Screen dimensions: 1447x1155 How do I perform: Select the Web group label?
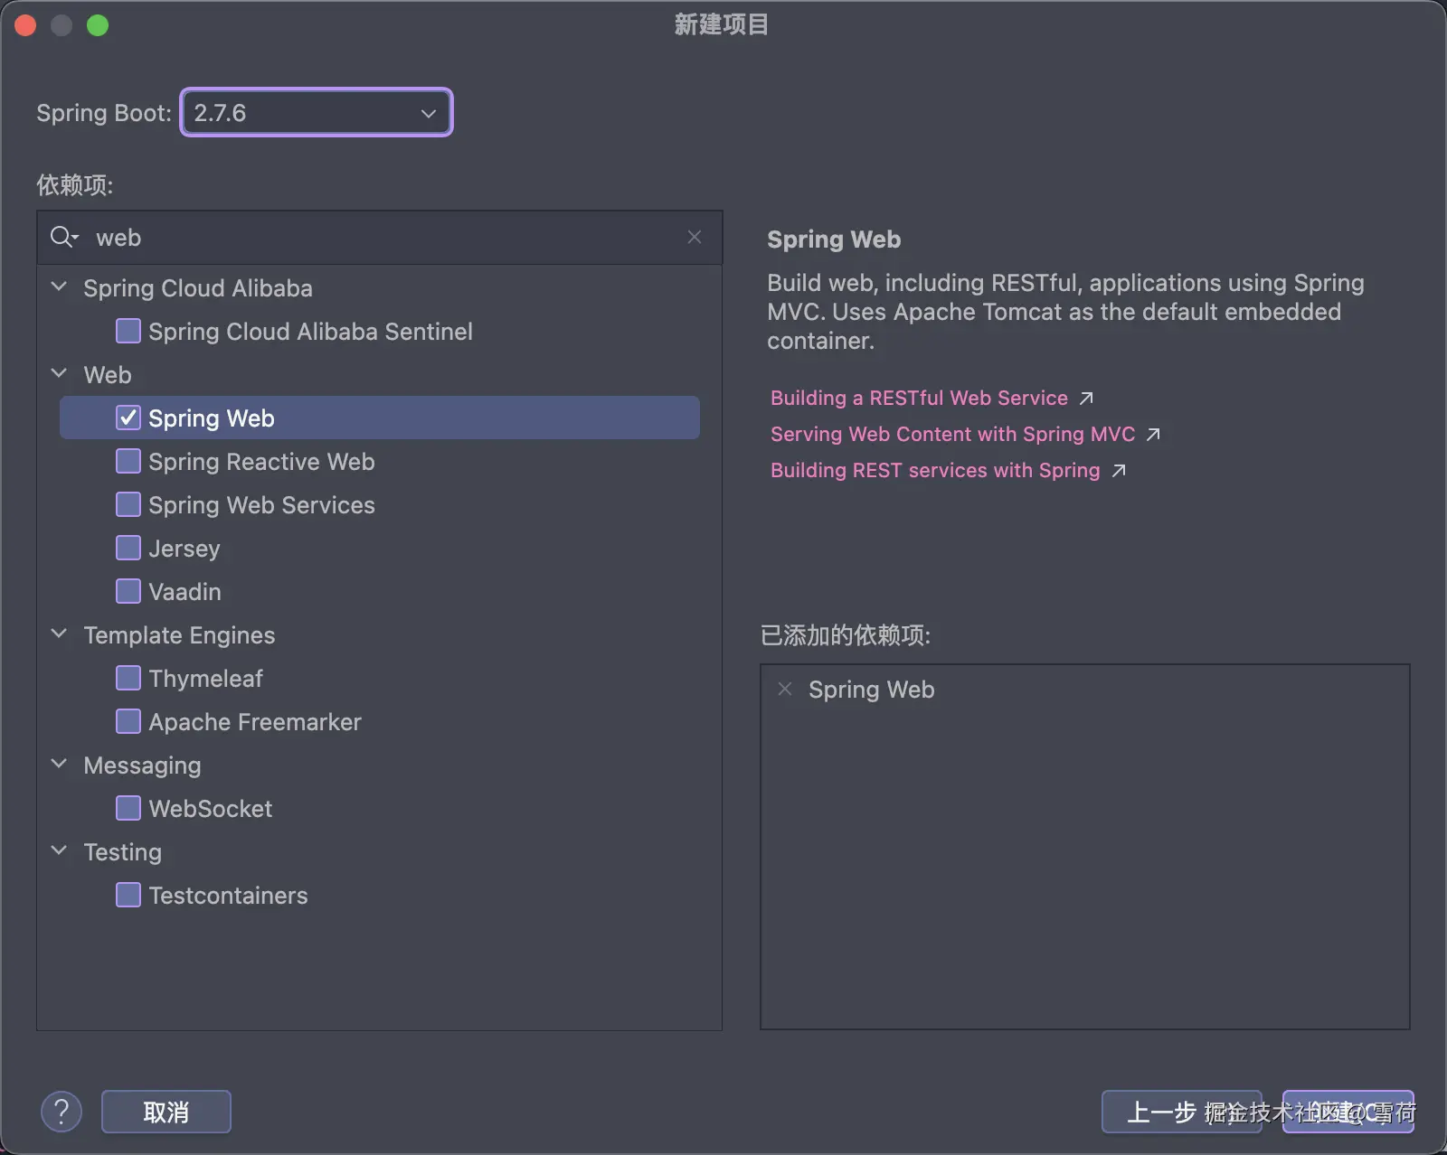[108, 375]
